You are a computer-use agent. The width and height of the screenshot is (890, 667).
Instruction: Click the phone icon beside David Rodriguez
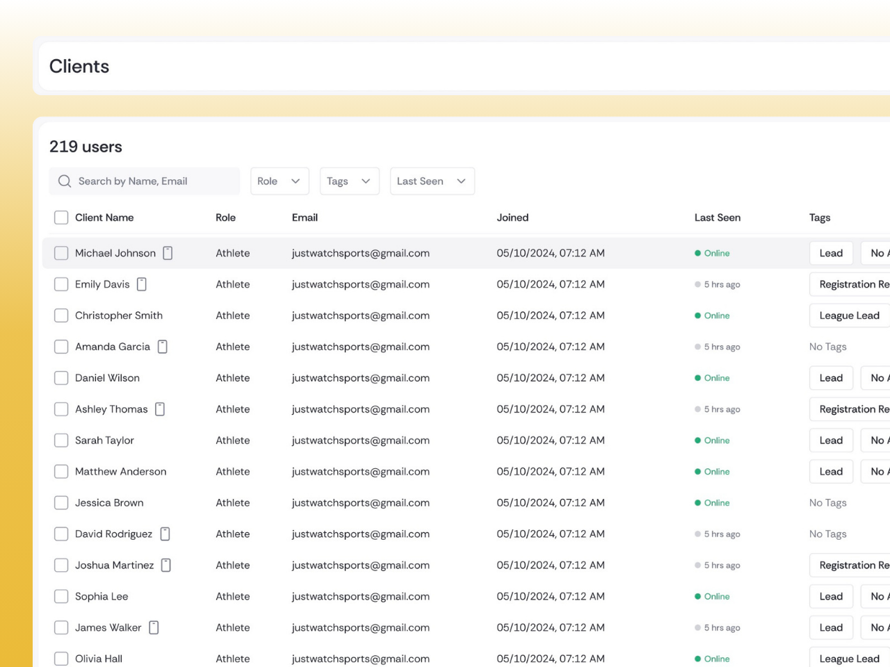[165, 534]
